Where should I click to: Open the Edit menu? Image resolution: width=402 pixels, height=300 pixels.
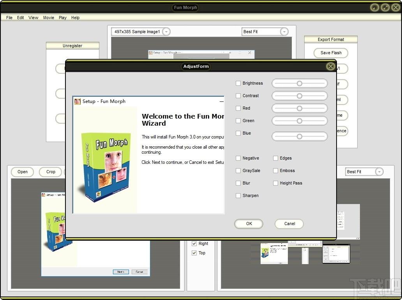(x=21, y=18)
